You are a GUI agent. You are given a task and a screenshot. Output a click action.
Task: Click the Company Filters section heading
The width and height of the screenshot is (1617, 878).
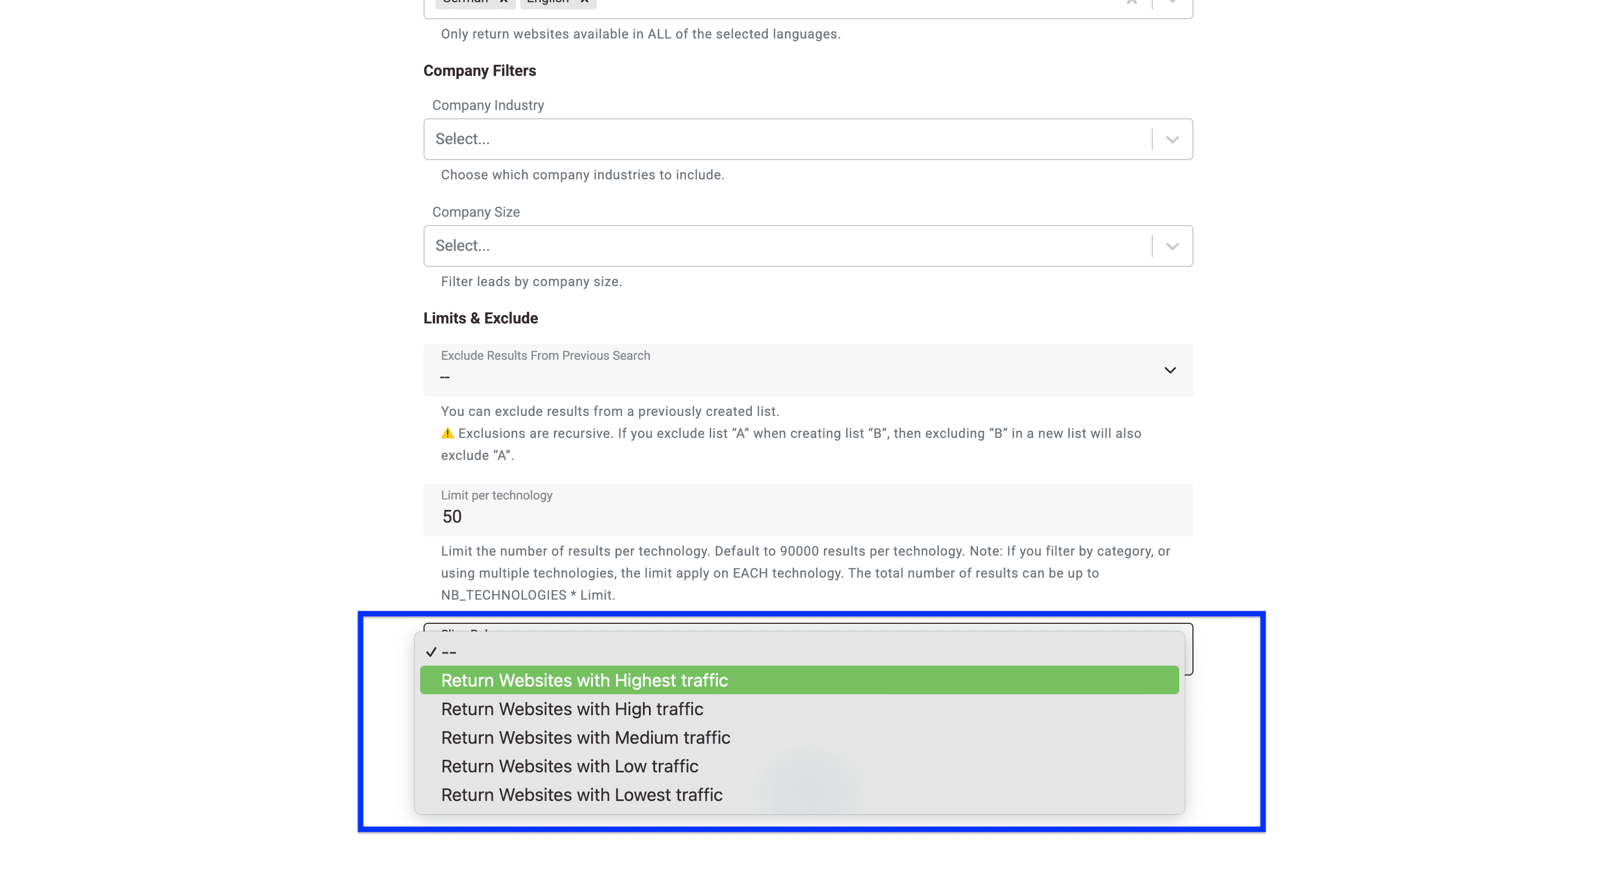click(x=480, y=70)
